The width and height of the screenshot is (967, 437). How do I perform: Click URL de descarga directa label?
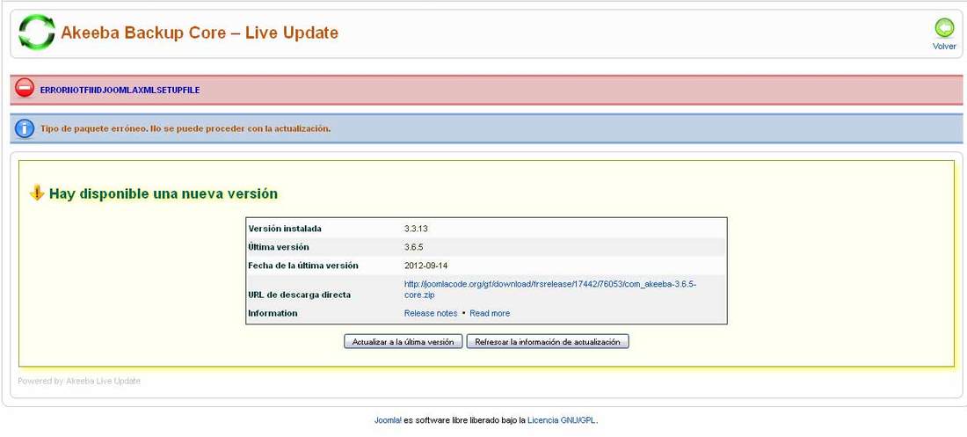(x=299, y=295)
